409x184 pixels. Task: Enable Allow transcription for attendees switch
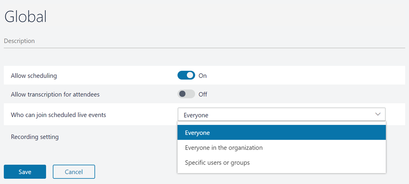(x=186, y=94)
